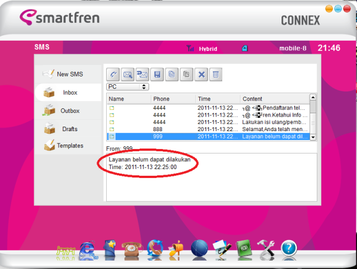Click the trash bin toolbar icon
Screen dimensions: 357x269
click(x=216, y=74)
